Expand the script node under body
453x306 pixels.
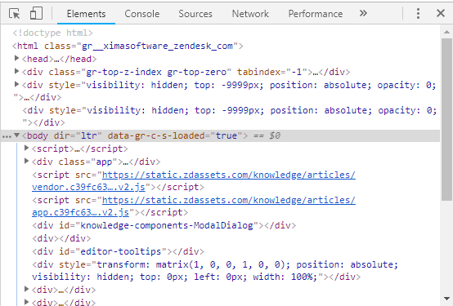click(27, 148)
